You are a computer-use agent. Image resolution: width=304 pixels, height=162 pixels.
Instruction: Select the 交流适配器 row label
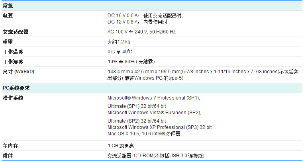click(15, 32)
